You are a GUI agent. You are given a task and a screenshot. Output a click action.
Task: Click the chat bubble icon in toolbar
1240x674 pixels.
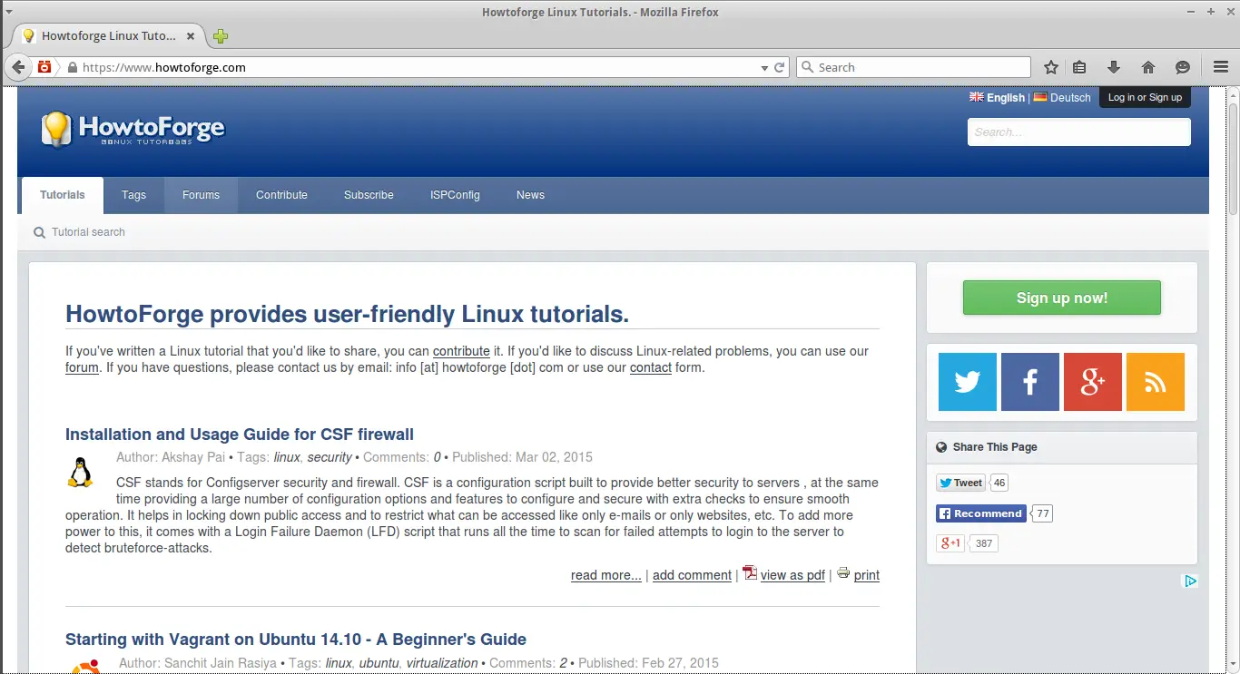coord(1182,67)
